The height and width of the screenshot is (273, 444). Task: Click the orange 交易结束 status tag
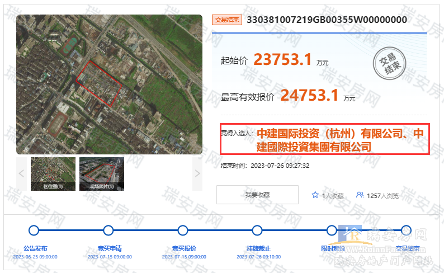point(227,20)
